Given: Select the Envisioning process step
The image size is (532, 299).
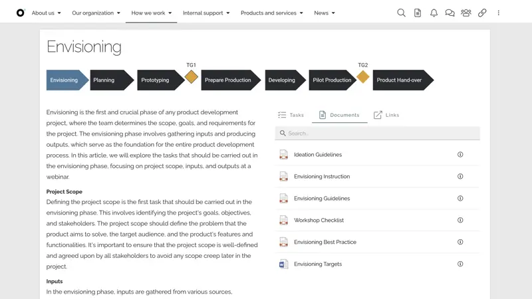Looking at the screenshot, I should (x=67, y=80).
